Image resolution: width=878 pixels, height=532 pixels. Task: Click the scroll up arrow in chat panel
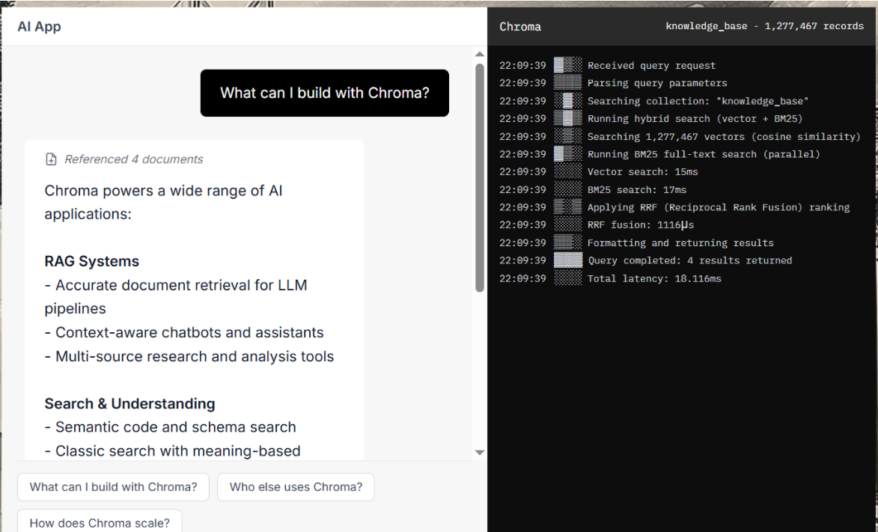(x=479, y=55)
